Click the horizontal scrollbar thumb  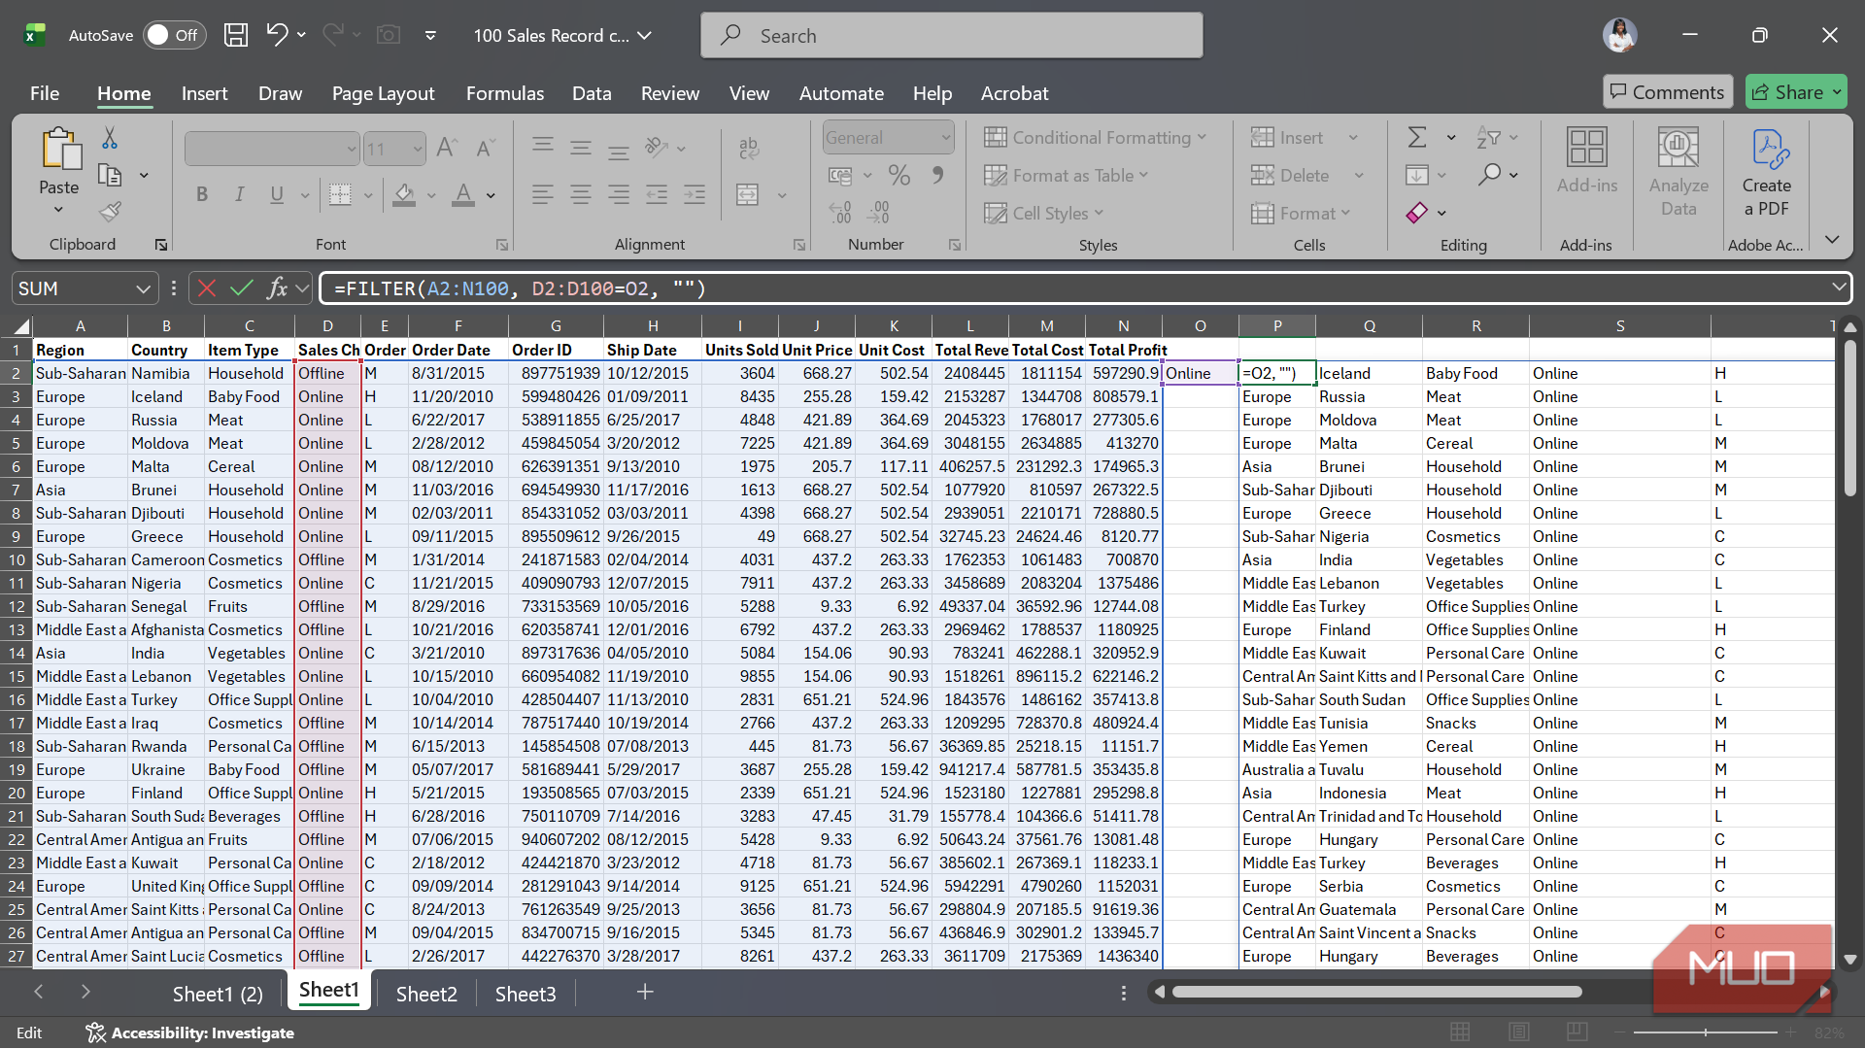(x=1377, y=992)
